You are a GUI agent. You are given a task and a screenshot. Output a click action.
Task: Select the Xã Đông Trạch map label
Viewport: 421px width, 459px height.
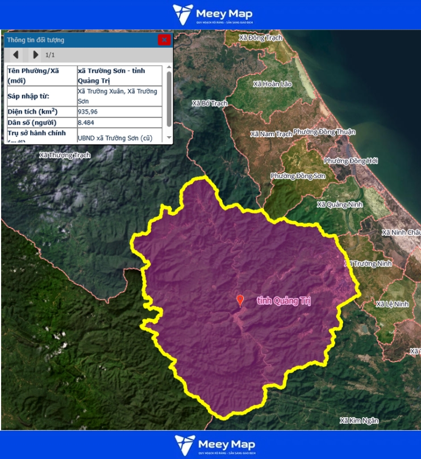pos(261,38)
